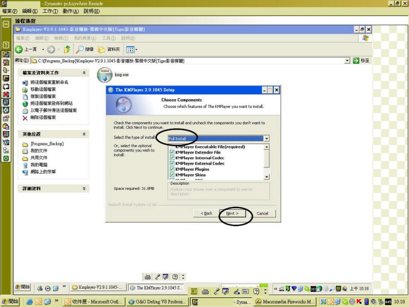409x307 pixels.
Task: Collapse the 其他位置 panel chevron
Action: coord(84,134)
